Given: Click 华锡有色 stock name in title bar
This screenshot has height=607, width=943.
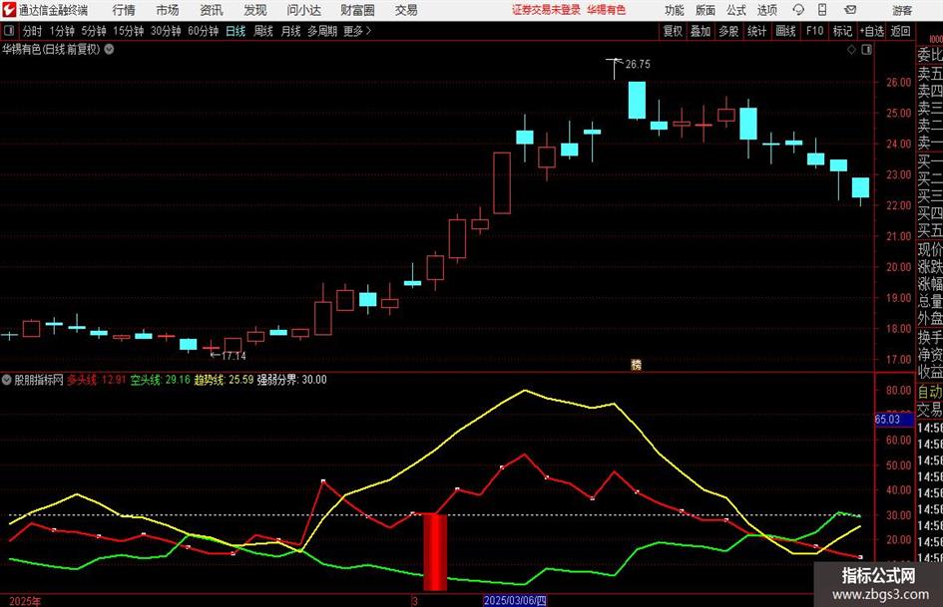Looking at the screenshot, I should (607, 10).
